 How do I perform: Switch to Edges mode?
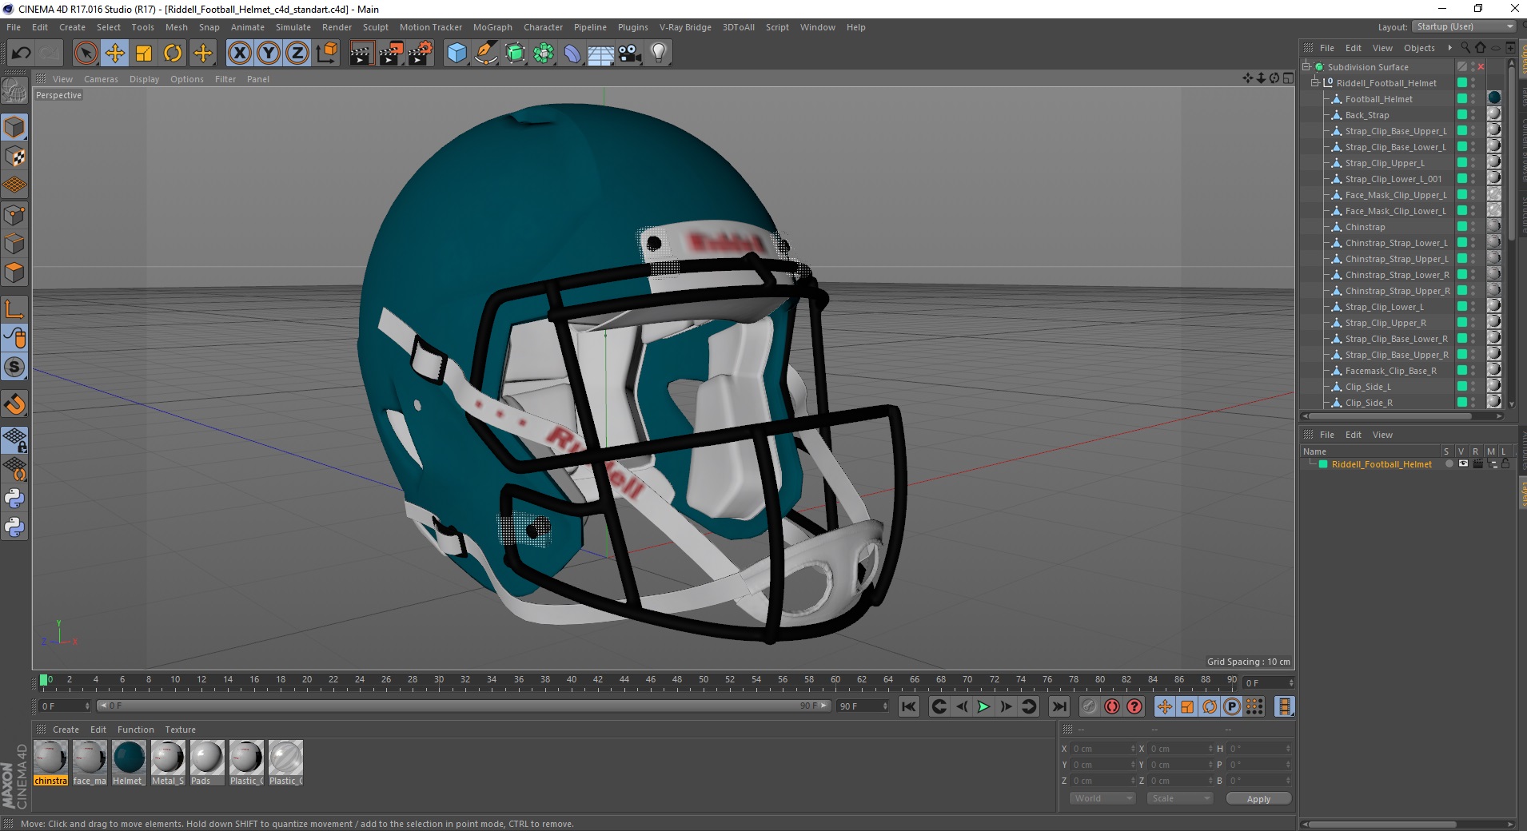[x=14, y=243]
